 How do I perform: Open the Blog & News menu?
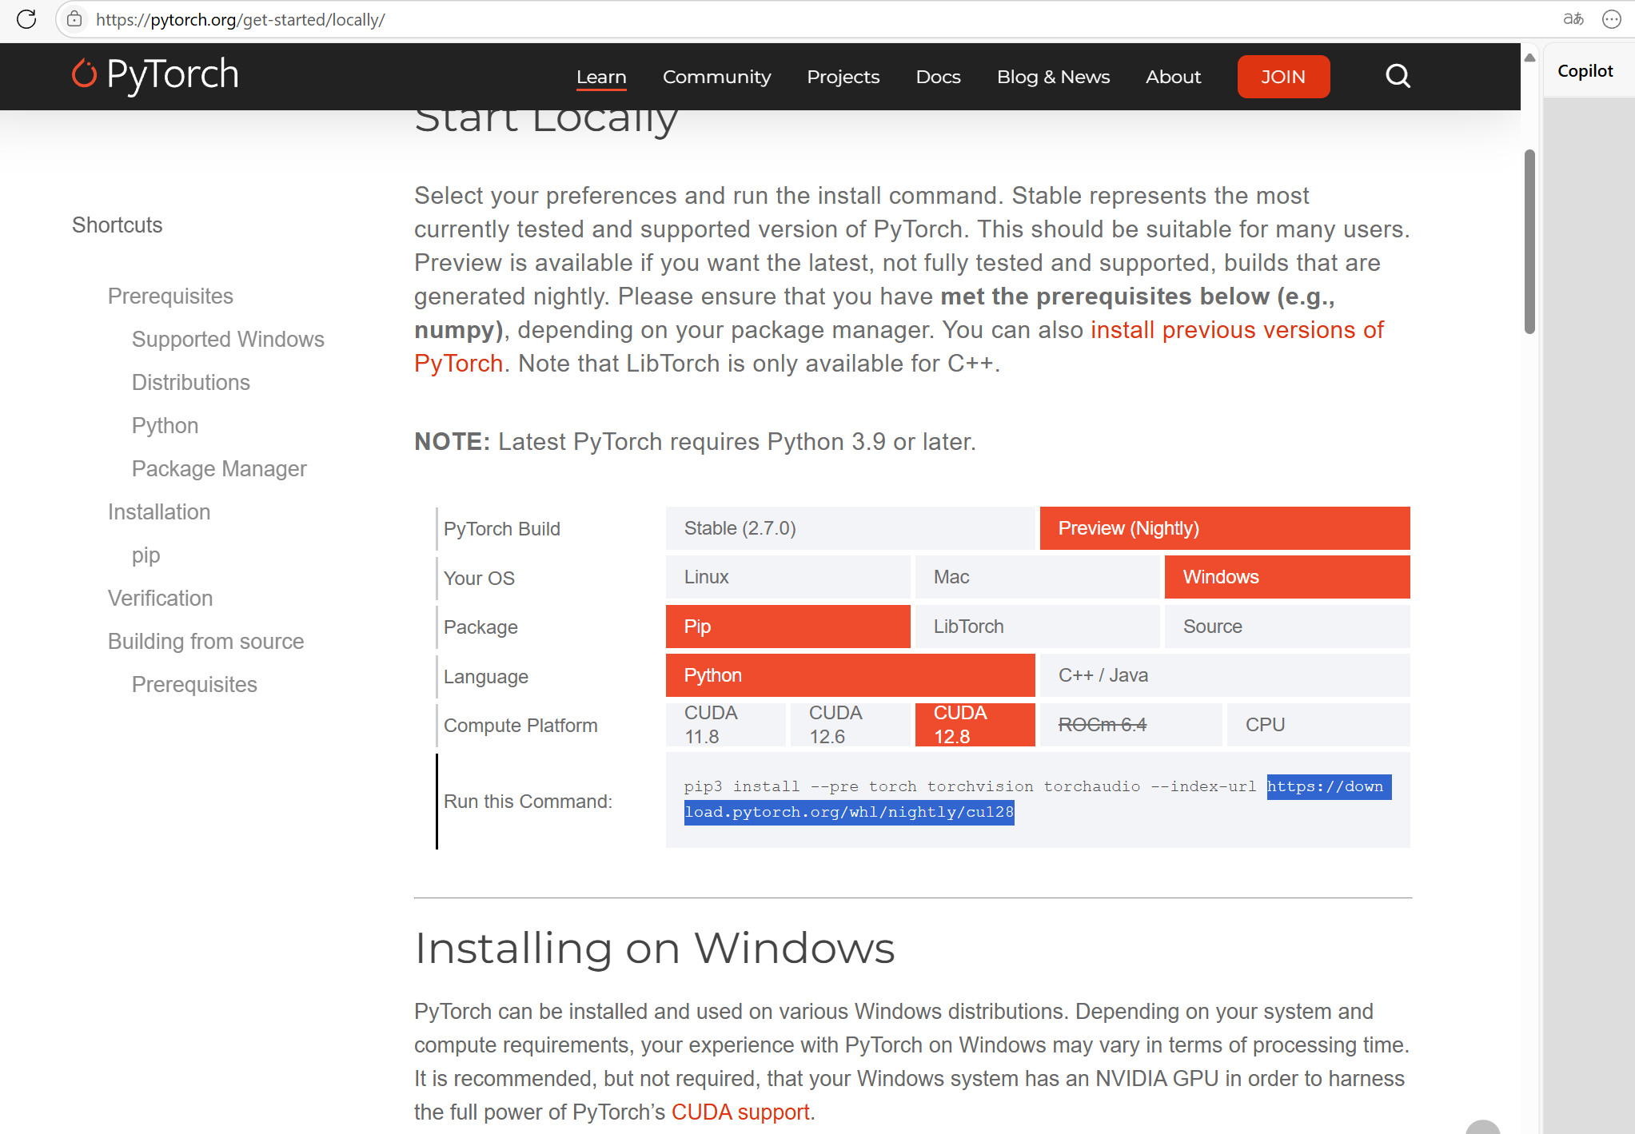pos(1053,77)
